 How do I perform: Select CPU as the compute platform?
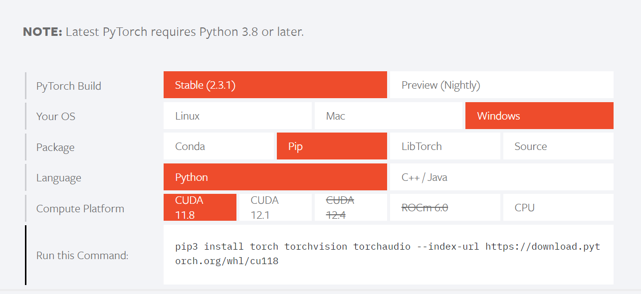tap(558, 207)
